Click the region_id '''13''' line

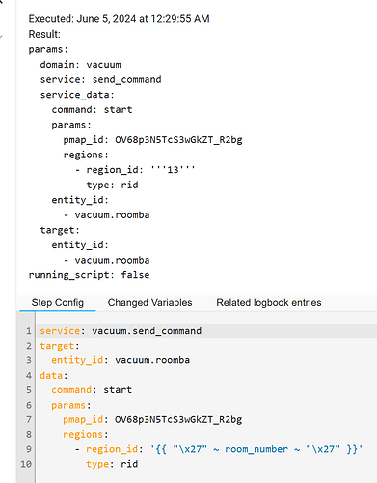click(135, 170)
